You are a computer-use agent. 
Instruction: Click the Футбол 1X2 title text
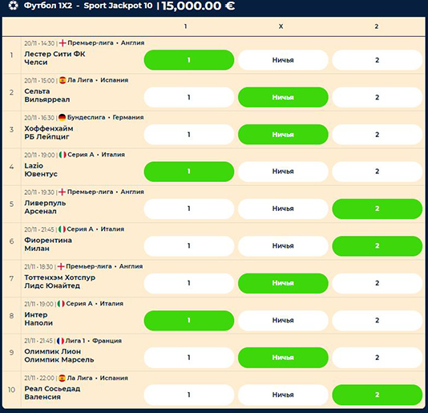point(48,6)
